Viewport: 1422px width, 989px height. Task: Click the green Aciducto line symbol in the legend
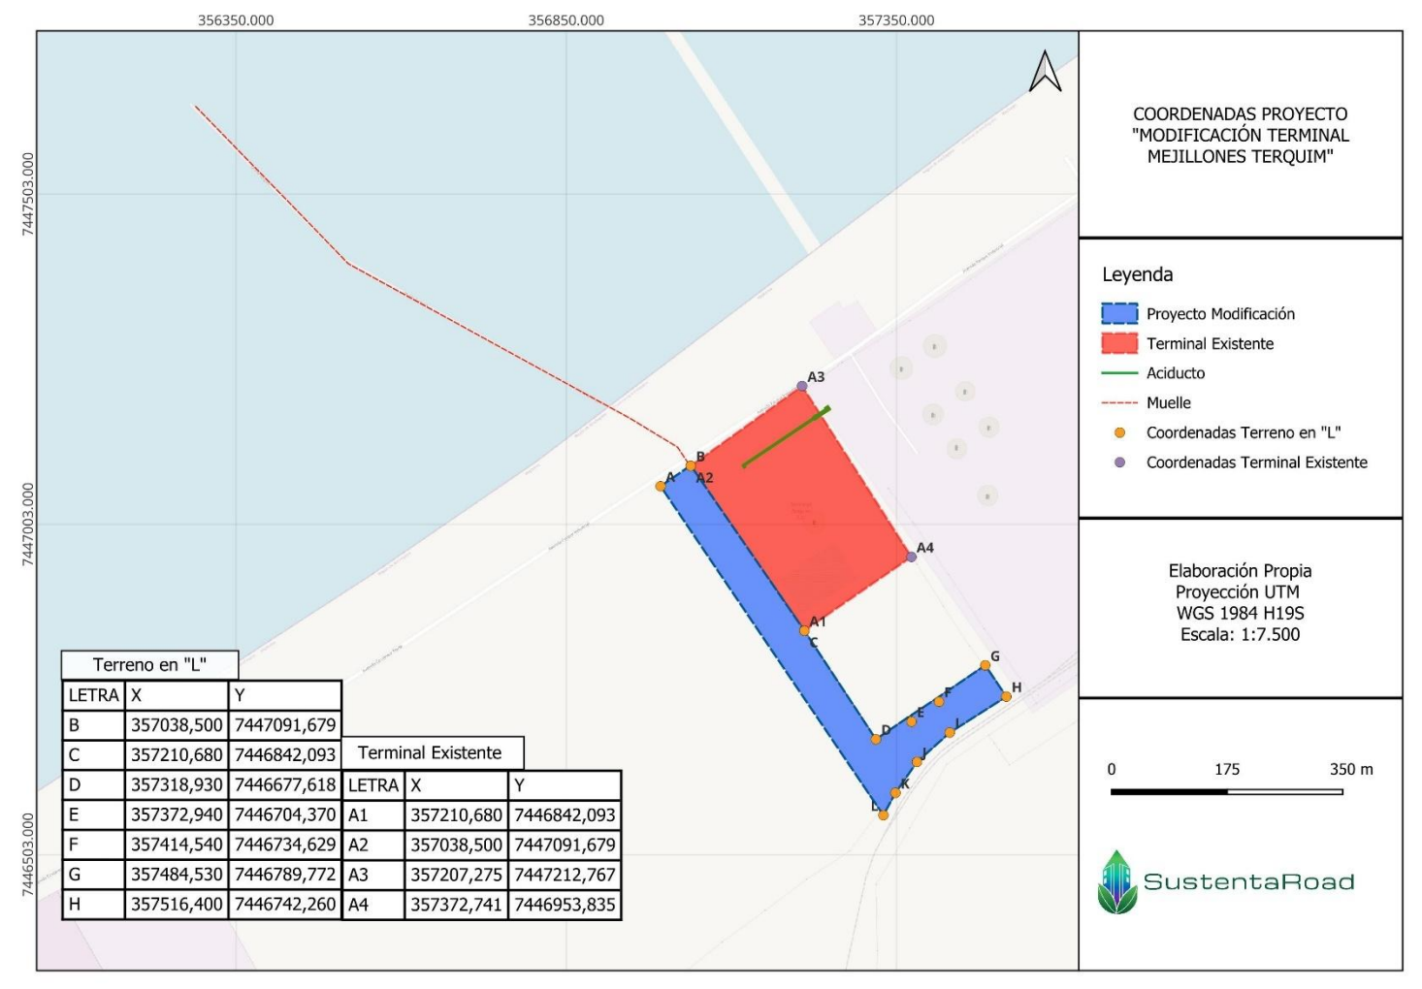pyautogui.click(x=1119, y=373)
